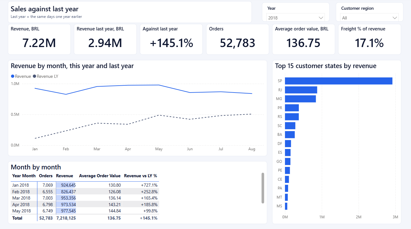Sort table by Year Month column header

(24, 176)
